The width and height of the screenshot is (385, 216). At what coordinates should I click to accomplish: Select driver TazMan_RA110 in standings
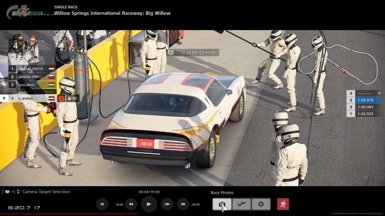[x=32, y=69]
